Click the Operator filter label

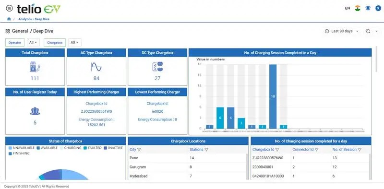15,43
